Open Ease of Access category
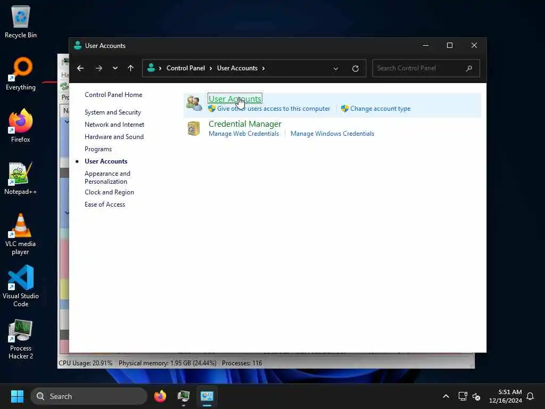Image resolution: width=545 pixels, height=409 pixels. [105, 204]
